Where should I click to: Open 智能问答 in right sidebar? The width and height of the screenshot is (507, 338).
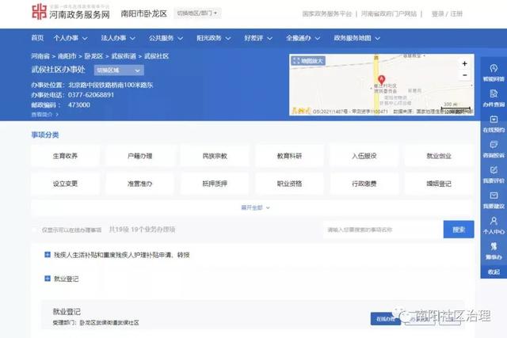[x=493, y=73]
